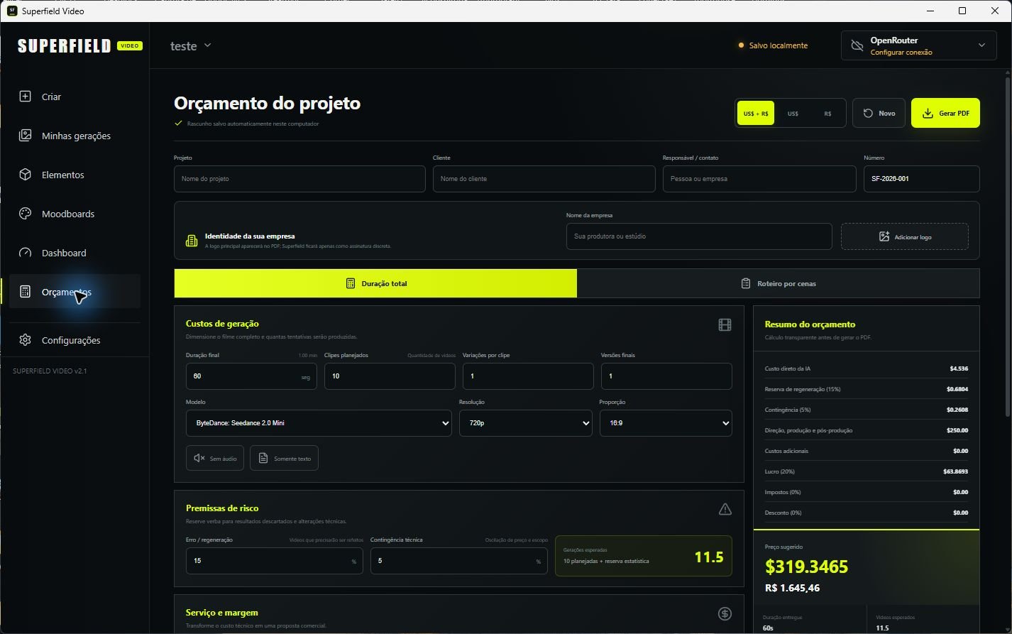The width and height of the screenshot is (1012, 634).
Task: Click the Custo direto da IA value $4.536
Action: click(958, 369)
